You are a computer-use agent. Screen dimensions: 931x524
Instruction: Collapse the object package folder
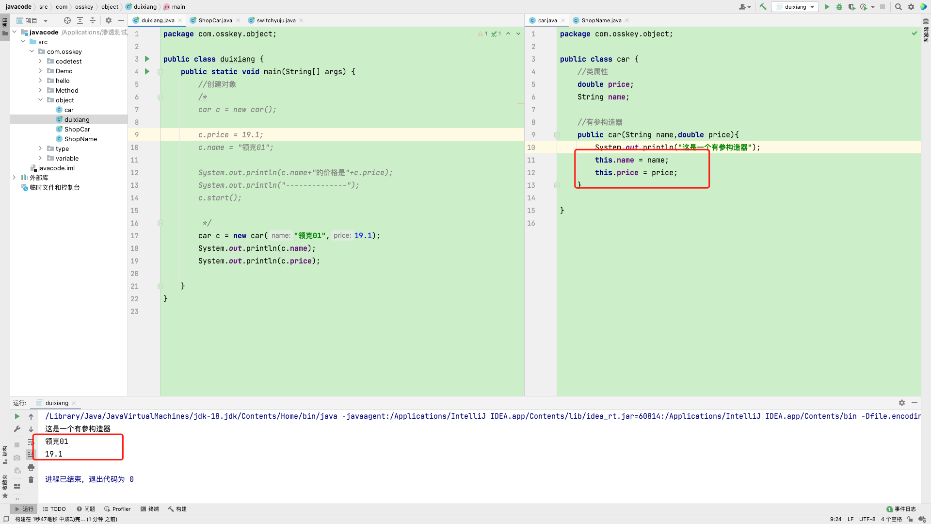coord(41,100)
